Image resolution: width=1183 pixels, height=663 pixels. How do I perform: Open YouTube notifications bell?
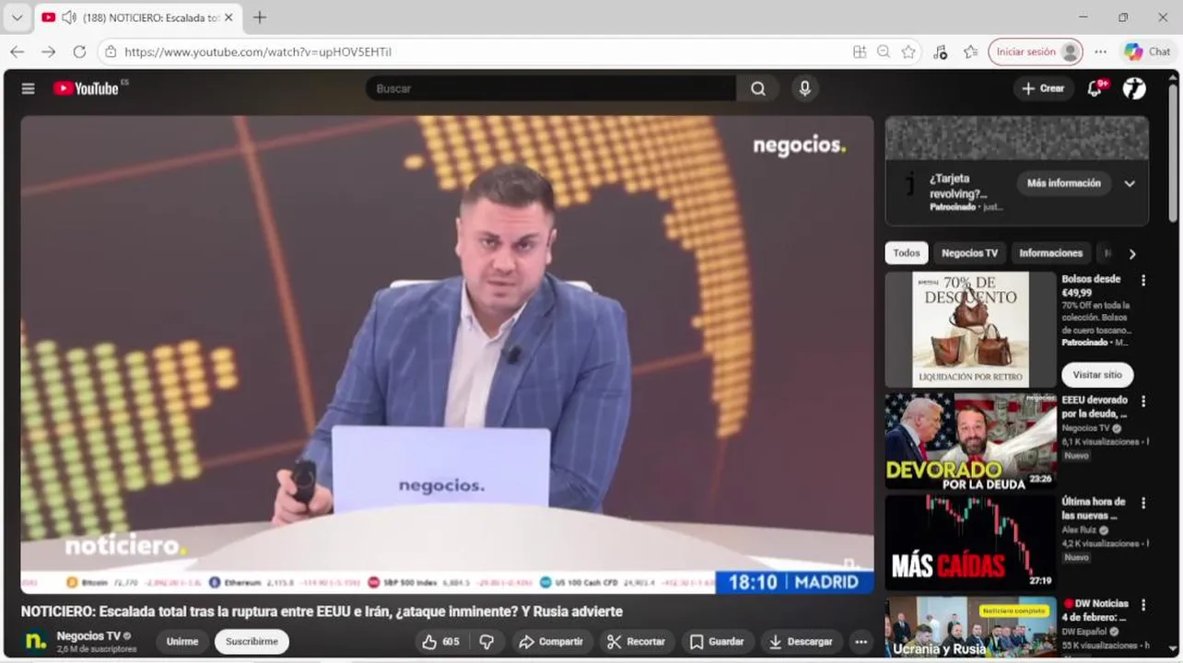(1095, 88)
